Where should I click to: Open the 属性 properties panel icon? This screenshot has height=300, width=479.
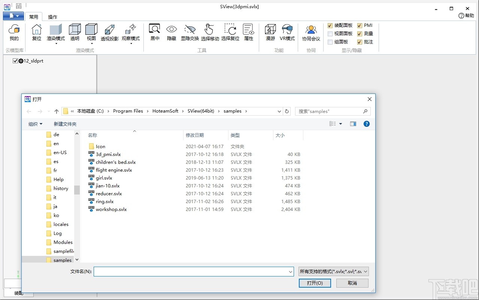coord(248,32)
